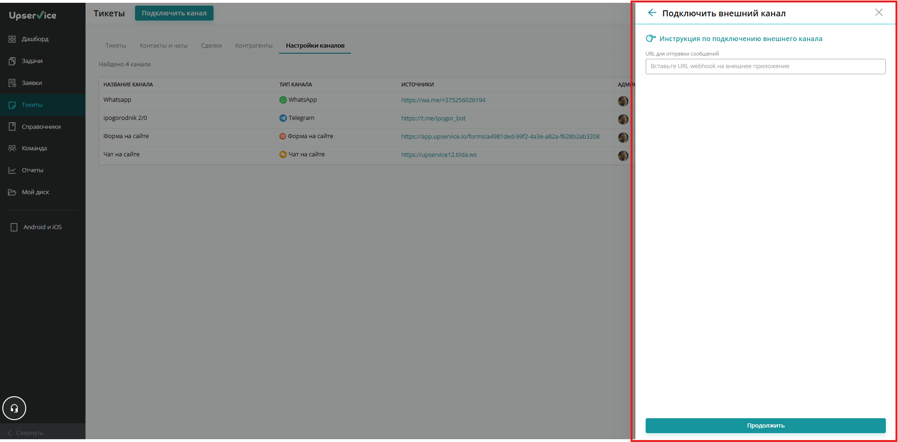Click the Подключить канал button
This screenshot has height=442, width=898.
coord(174,13)
